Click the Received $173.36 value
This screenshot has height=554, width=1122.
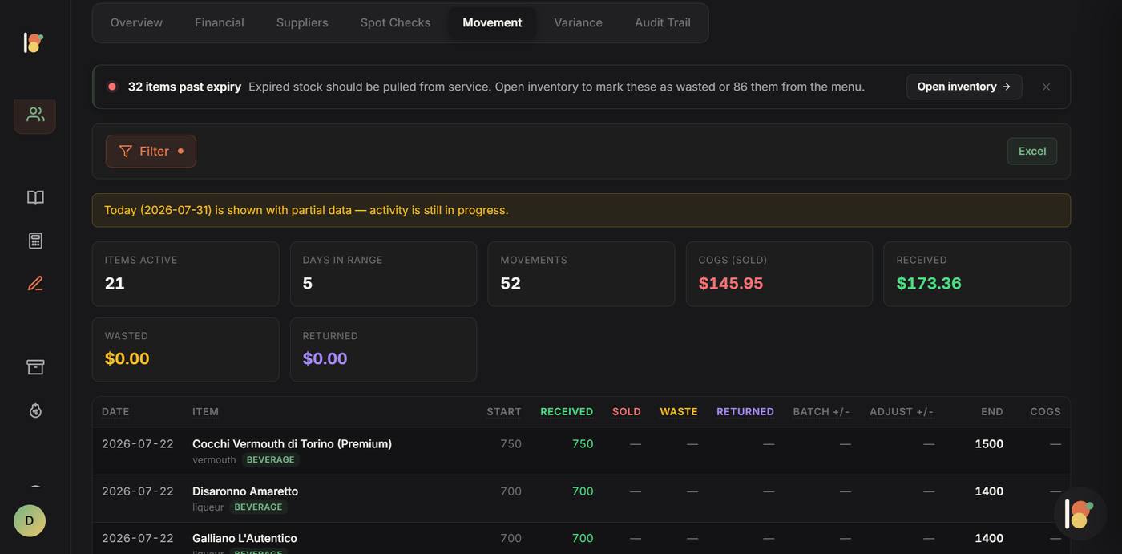pos(929,284)
